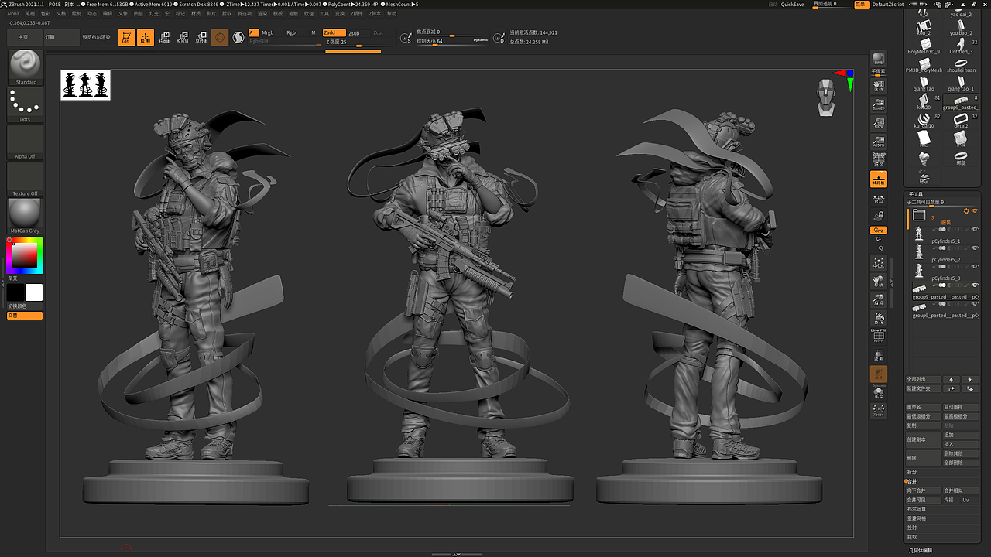
Task: Select the Scale transform tool icon
Action: pyautogui.click(x=183, y=37)
